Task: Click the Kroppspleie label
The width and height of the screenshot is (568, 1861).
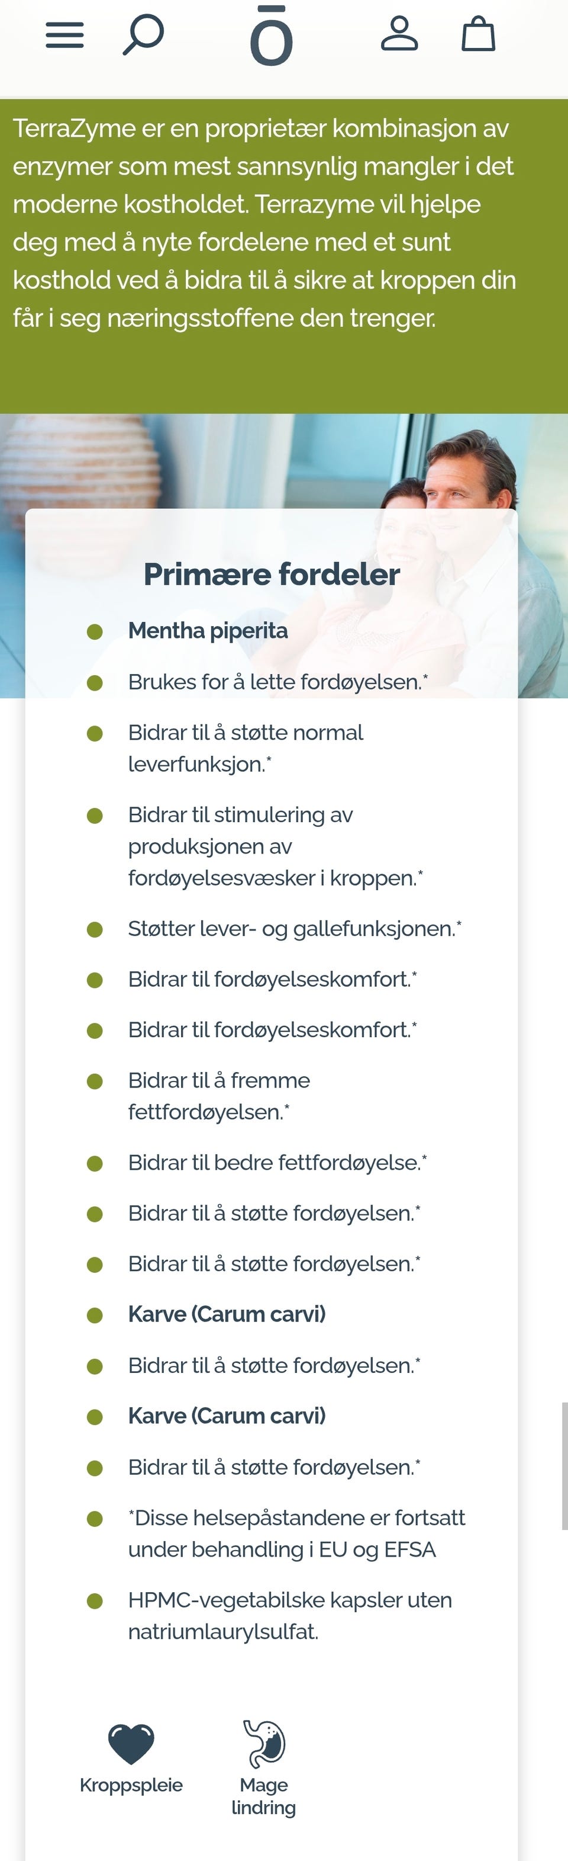Action: pyautogui.click(x=131, y=1785)
